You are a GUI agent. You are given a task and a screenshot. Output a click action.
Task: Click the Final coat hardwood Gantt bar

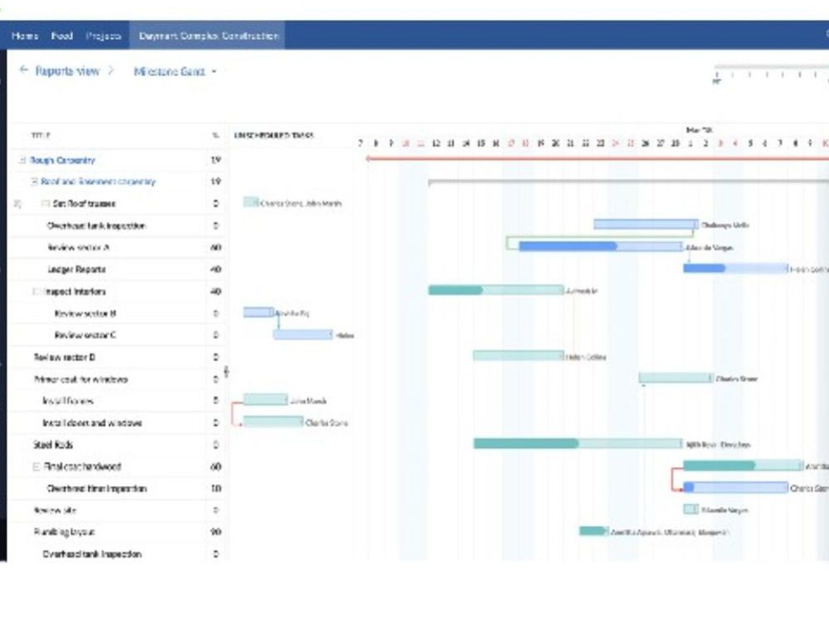click(743, 465)
